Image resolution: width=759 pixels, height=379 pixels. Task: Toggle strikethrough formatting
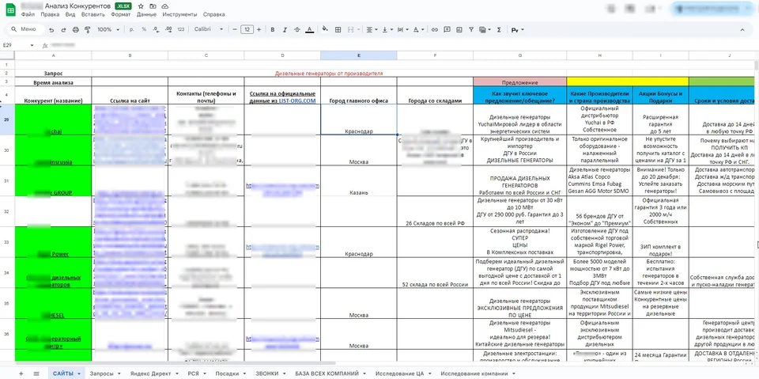point(296,29)
